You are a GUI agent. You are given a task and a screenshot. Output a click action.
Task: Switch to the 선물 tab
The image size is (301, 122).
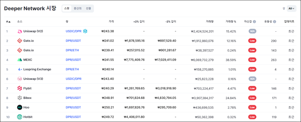click(88, 9)
